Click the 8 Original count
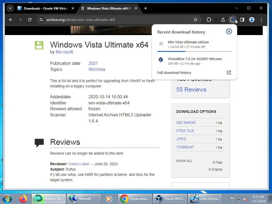Viewport: 272px width, 204px height. click(215, 169)
